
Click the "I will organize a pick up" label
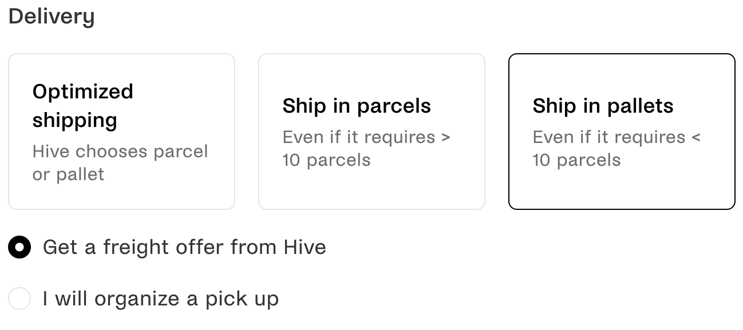click(x=161, y=299)
